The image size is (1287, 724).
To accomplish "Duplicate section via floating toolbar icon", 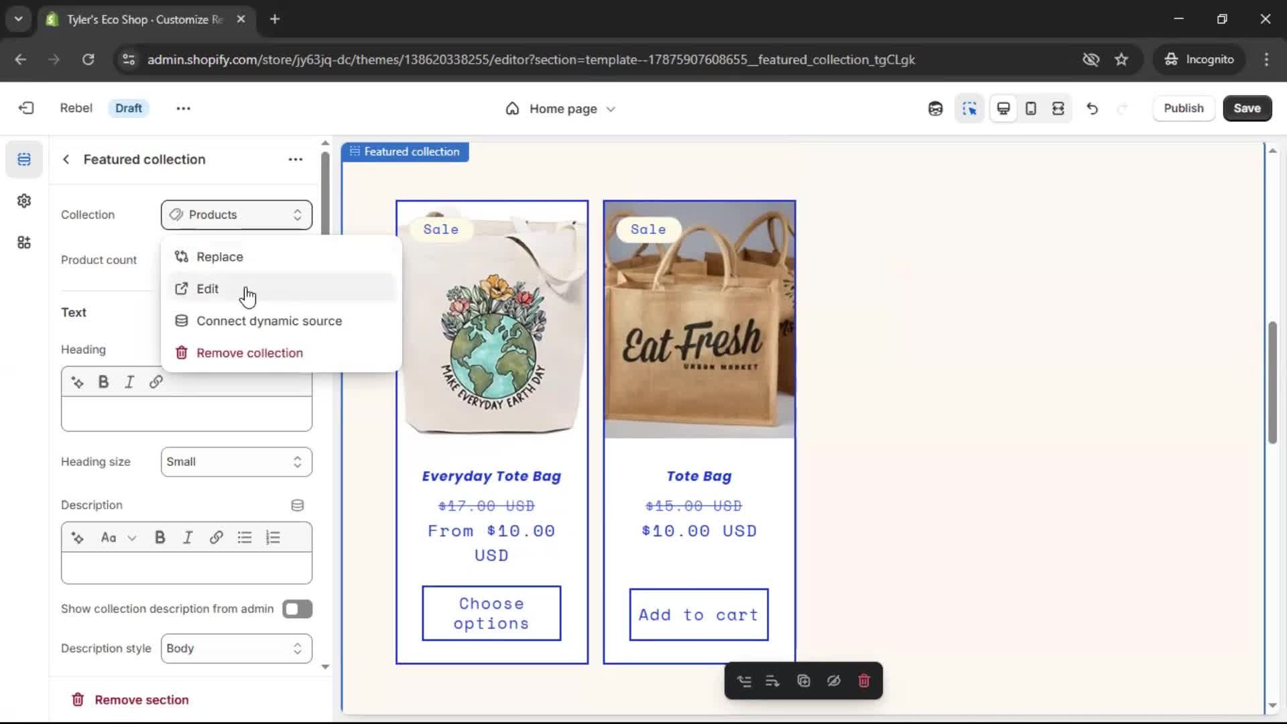I will point(804,681).
